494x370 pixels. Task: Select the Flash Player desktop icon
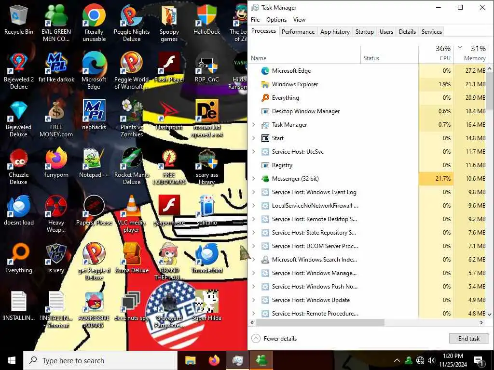coord(169,67)
